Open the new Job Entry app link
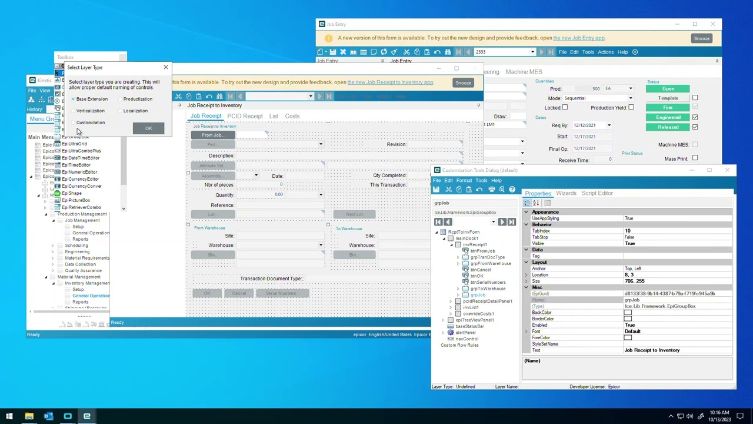 (x=579, y=38)
